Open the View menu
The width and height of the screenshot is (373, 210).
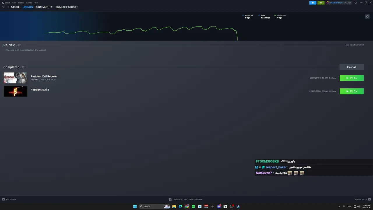(x=14, y=3)
